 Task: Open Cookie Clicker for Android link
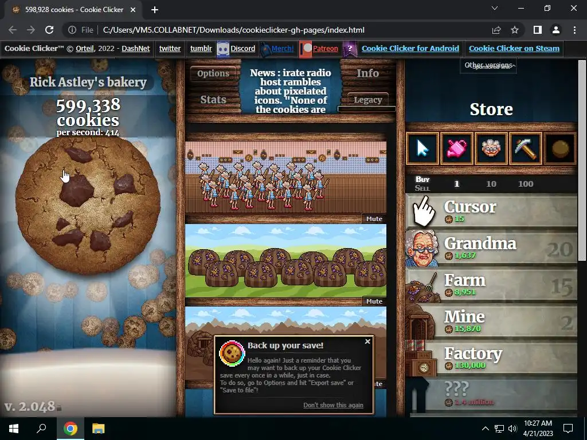410,48
